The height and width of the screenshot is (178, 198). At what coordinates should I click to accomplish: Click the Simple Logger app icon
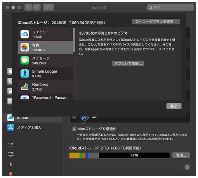click(x=25, y=73)
